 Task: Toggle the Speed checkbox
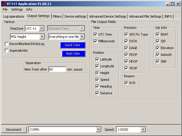click(x=97, y=80)
